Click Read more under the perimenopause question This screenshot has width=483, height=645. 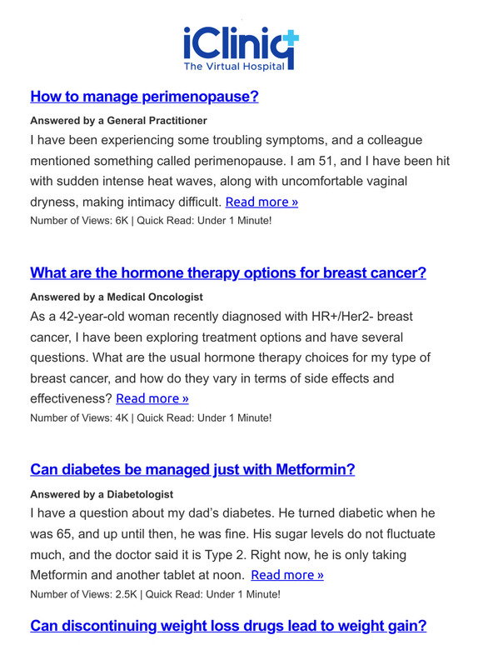coord(261,202)
